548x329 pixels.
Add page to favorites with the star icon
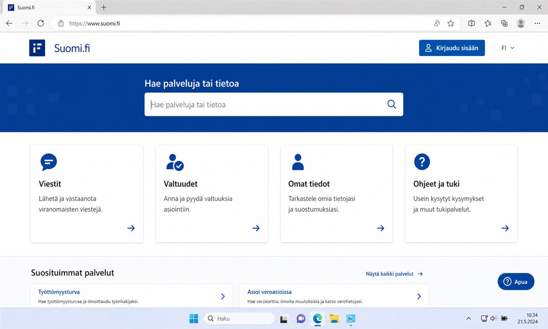click(x=451, y=23)
